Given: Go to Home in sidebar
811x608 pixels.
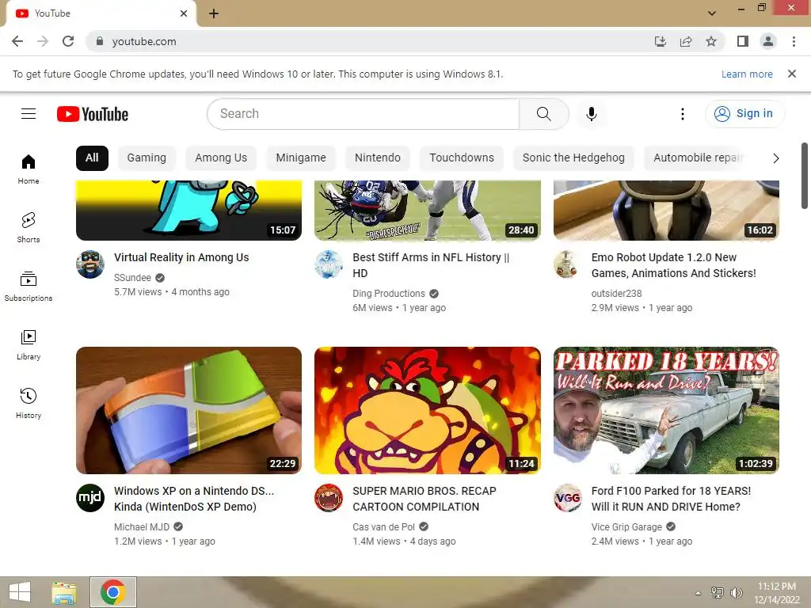Looking at the screenshot, I should tap(29, 169).
